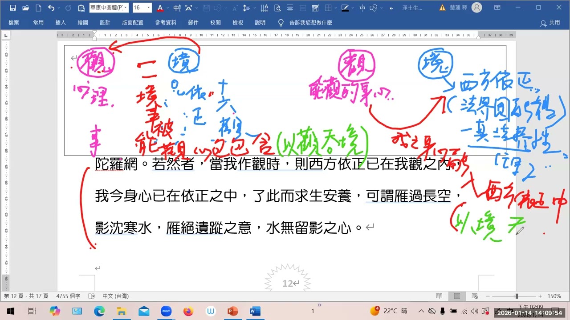
Task: Click the black pen color icon
Action: point(345,8)
